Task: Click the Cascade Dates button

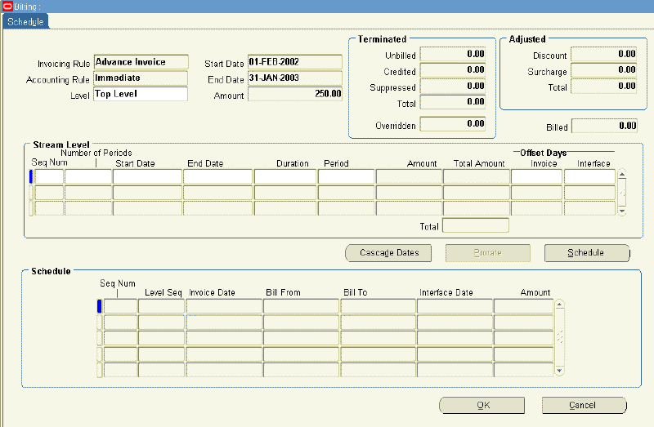Action: 389,253
